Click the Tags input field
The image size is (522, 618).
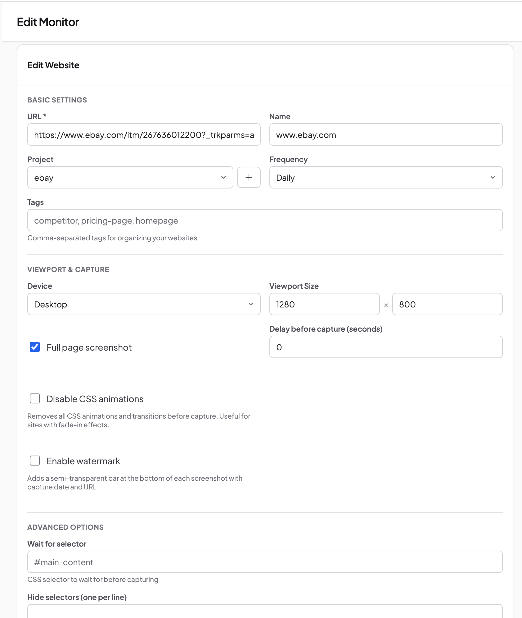pyautogui.click(x=265, y=220)
